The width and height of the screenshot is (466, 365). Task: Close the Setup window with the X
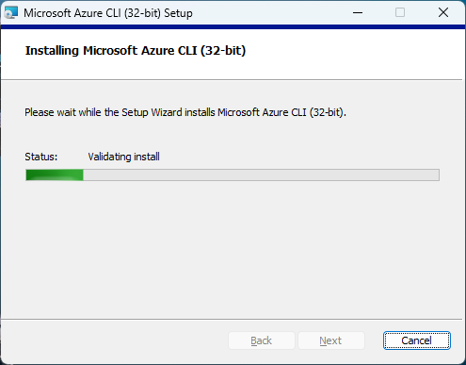(443, 12)
